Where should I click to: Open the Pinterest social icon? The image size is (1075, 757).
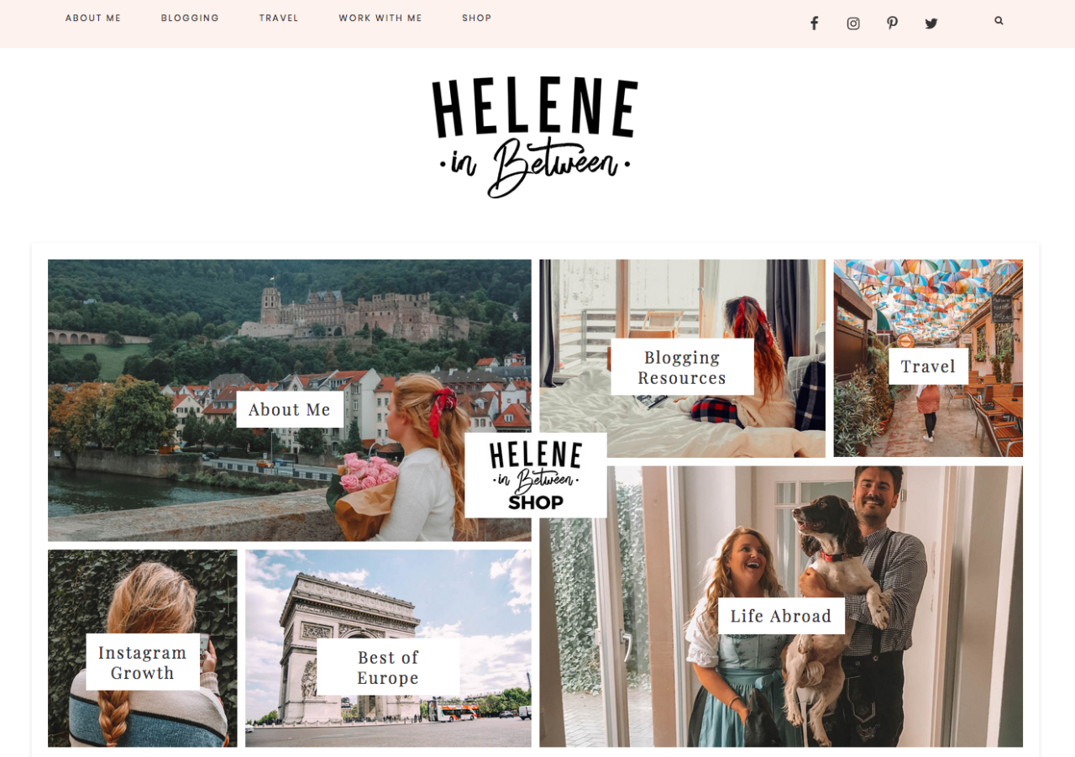tap(892, 24)
